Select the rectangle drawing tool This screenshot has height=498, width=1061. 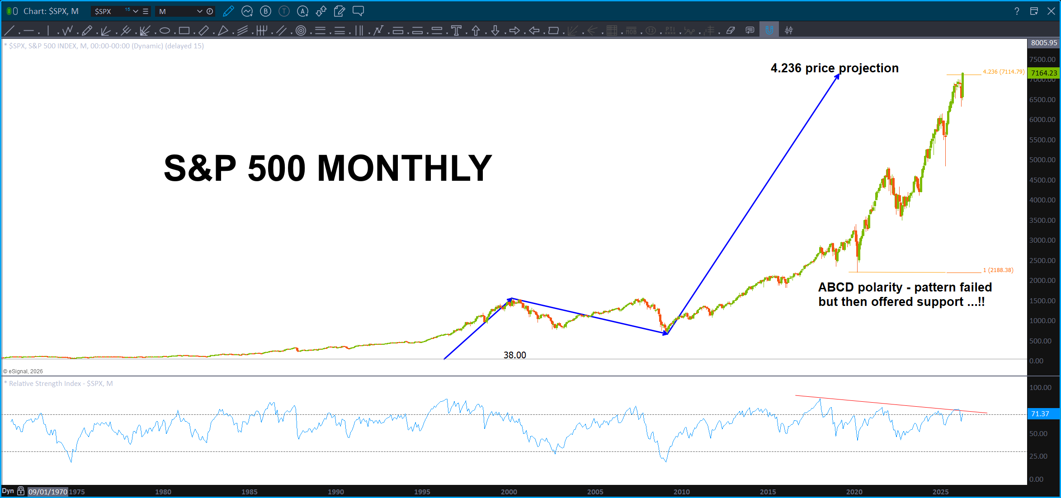(184, 31)
